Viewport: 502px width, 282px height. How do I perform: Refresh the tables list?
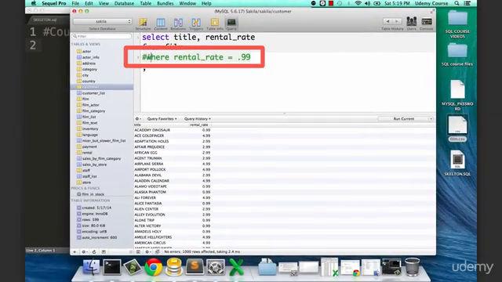[x=94, y=252]
